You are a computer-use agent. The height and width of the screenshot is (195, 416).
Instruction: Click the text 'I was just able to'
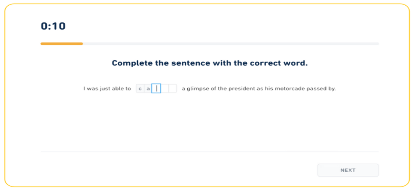click(x=107, y=89)
